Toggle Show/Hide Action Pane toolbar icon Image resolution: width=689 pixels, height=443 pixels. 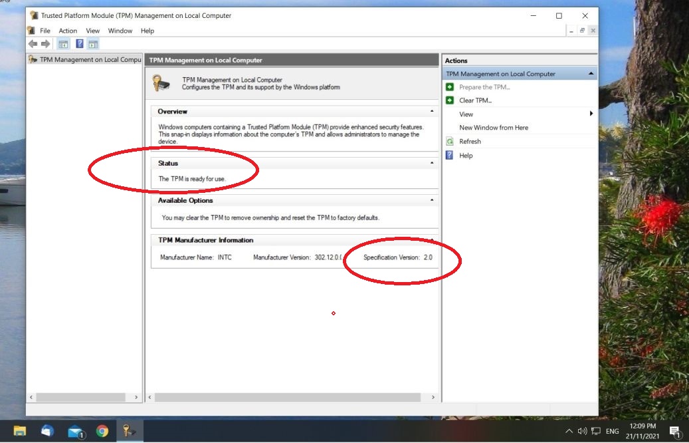point(93,44)
